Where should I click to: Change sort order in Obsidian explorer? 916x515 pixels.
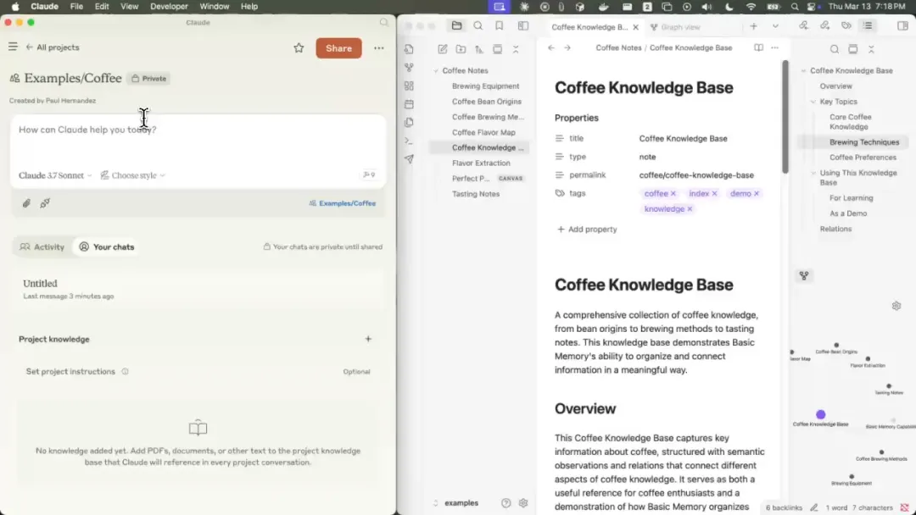click(x=479, y=49)
